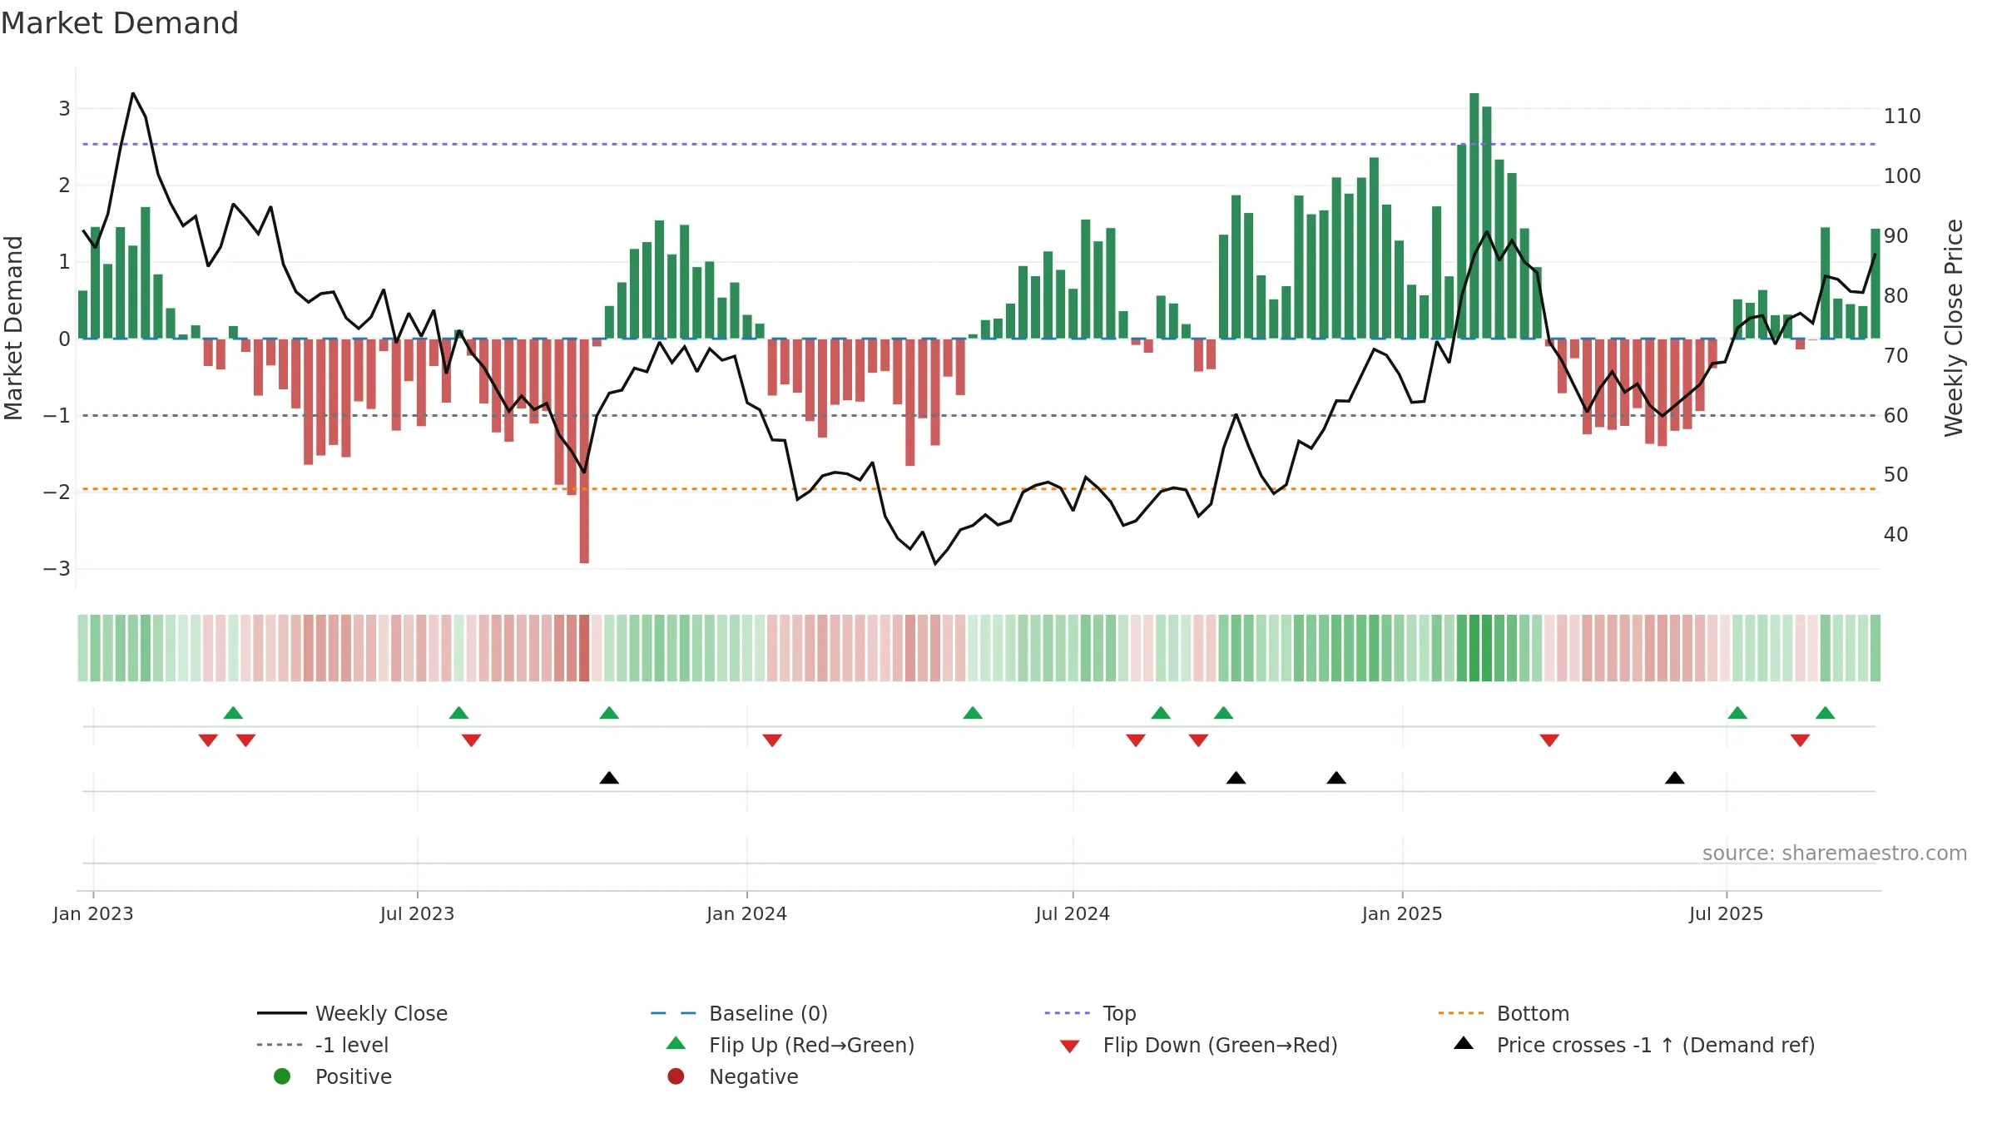The height and width of the screenshot is (1123, 1997).
Task: Click the red Flip Down triangle legend icon
Action: tap(1070, 1046)
